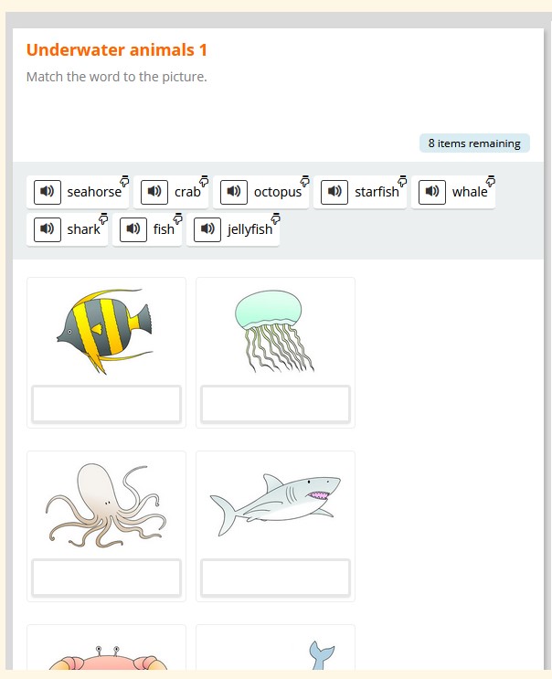Play audio for the word shark
This screenshot has width=552, height=679.
point(48,229)
